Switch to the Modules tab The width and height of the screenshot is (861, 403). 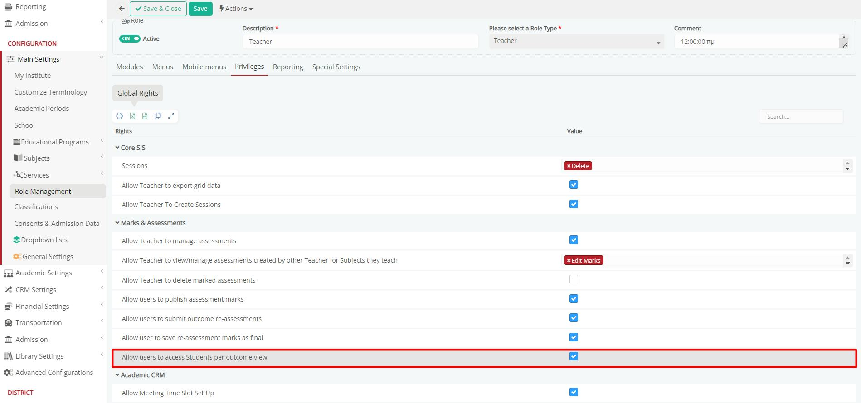pyautogui.click(x=130, y=67)
